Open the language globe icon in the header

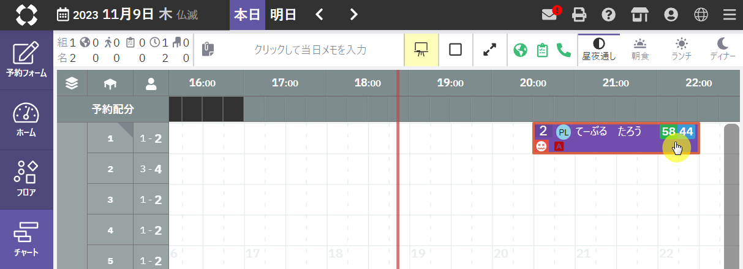701,15
